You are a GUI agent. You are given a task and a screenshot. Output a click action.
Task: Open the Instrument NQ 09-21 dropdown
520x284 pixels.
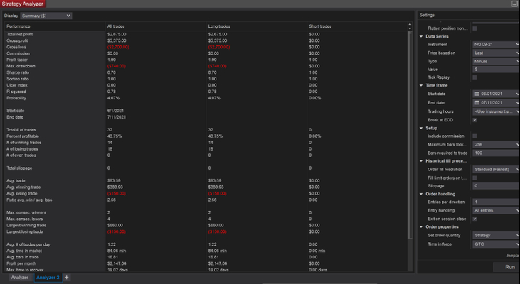click(x=496, y=44)
